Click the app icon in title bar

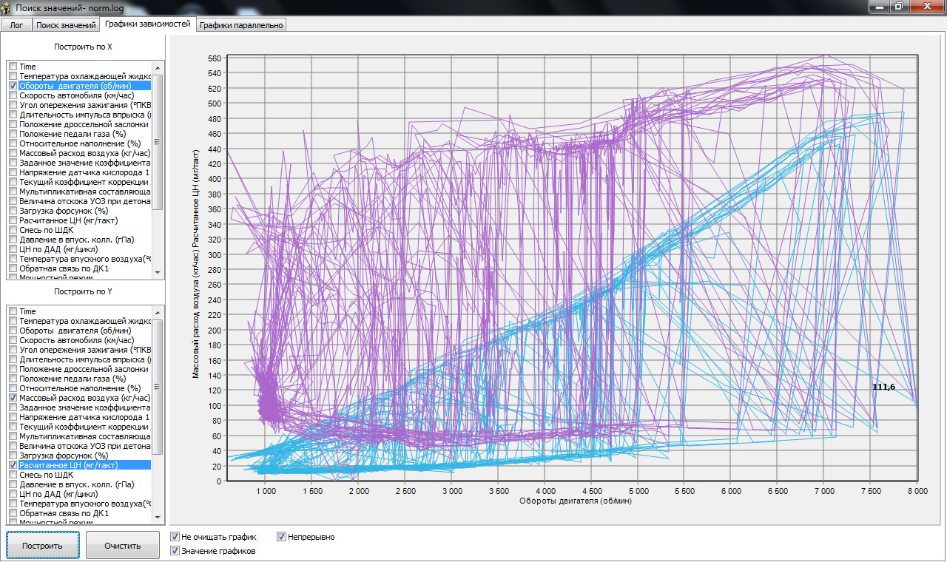click(7, 7)
